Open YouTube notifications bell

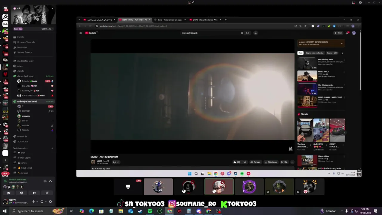[347, 33]
